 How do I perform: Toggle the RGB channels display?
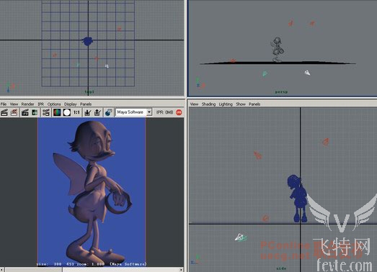pyautogui.click(x=57, y=112)
